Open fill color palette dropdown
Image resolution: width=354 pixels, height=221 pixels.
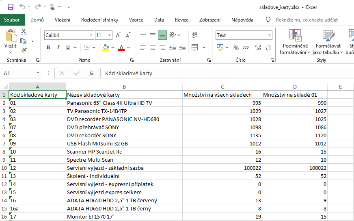113,48
